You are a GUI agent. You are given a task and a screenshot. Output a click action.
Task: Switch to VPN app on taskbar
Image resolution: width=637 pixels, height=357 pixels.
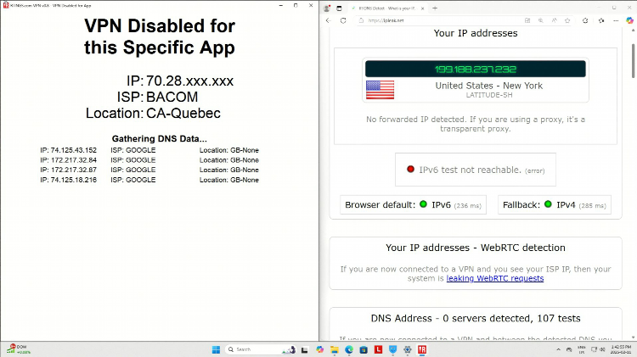(x=422, y=349)
